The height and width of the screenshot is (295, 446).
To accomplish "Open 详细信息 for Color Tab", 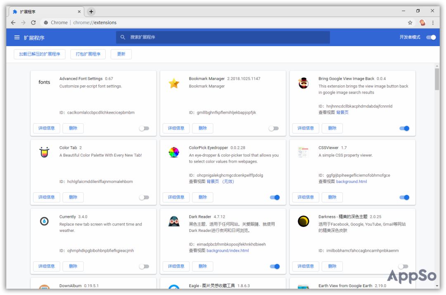I will click(x=46, y=197).
